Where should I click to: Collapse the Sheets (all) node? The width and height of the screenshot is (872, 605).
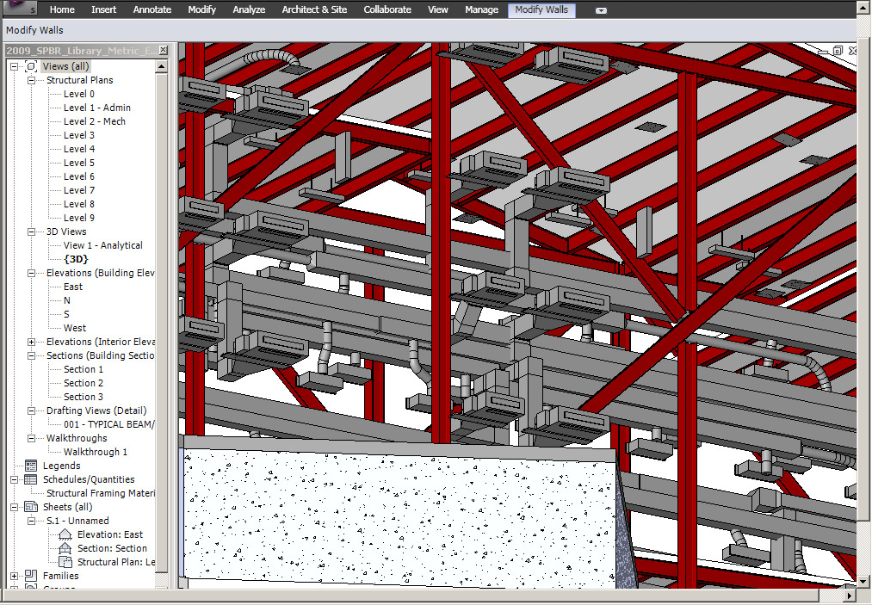15,507
